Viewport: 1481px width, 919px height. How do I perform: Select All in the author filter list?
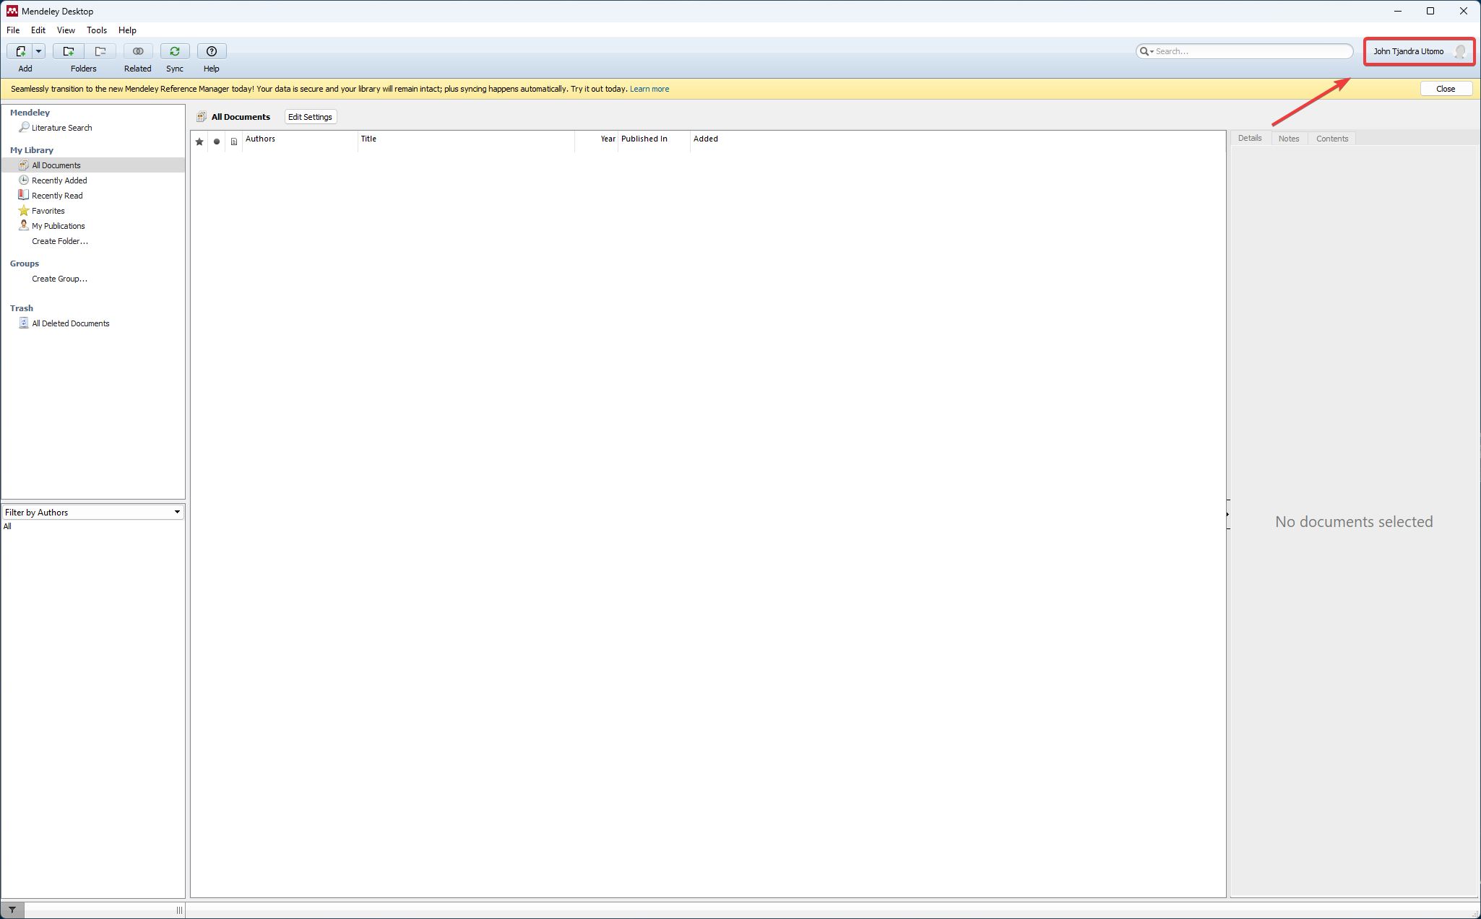coord(7,526)
